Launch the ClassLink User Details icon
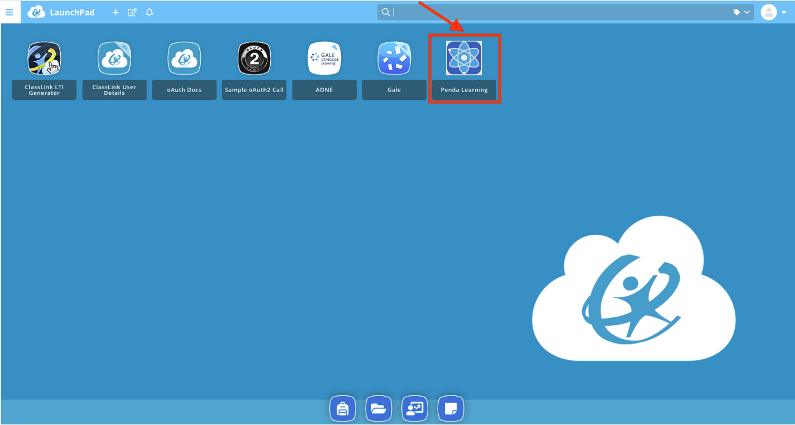Screen dimensions: 795x425 pos(114,59)
